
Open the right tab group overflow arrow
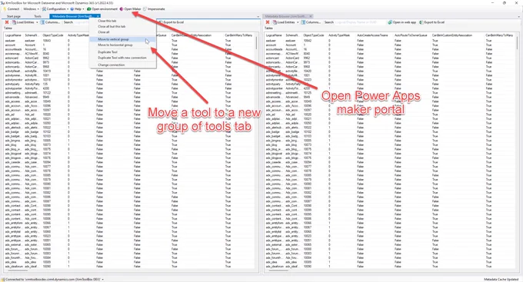518,16
